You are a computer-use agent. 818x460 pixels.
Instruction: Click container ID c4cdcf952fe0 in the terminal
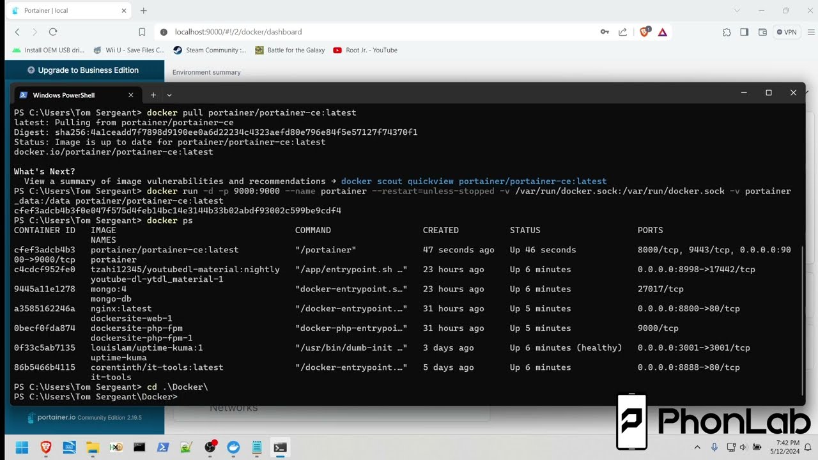tap(45, 270)
